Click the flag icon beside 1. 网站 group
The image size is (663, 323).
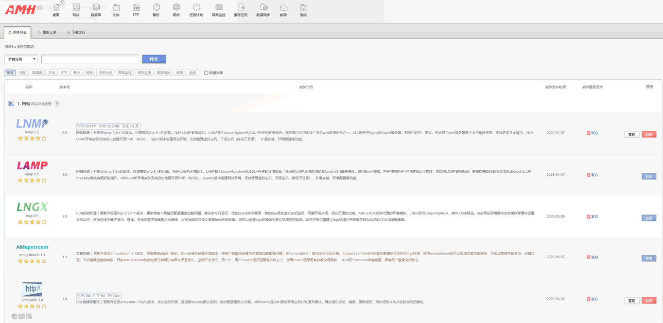tap(11, 104)
